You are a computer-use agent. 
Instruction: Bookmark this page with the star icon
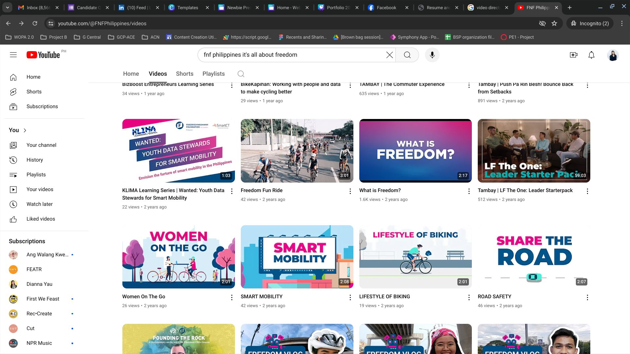[554, 23]
